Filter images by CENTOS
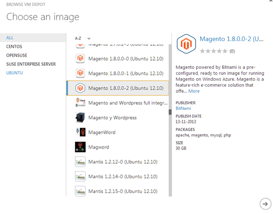 point(14,47)
